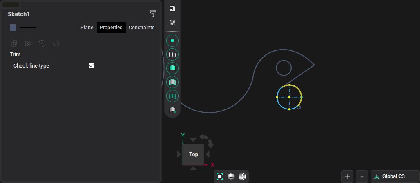Click the Top face of the view cube

coord(193,154)
